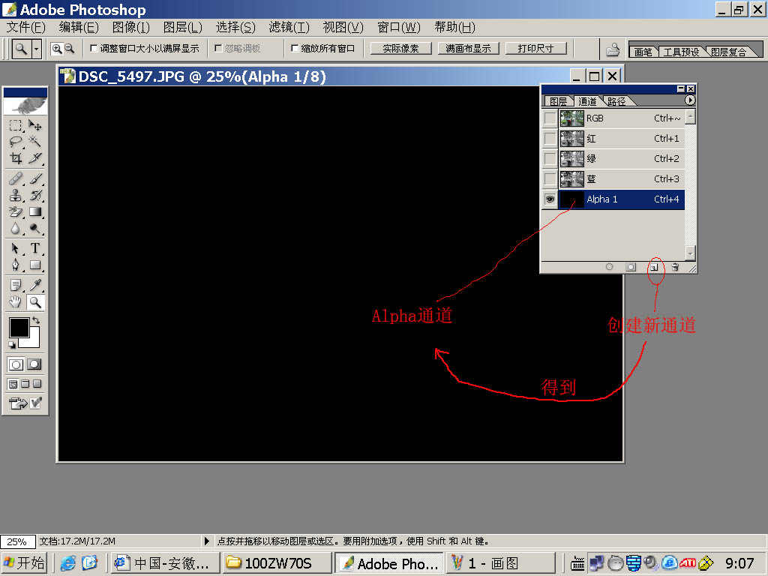The width and height of the screenshot is (768, 576).
Task: Expand the status bar info arrow
Action: coord(207,541)
